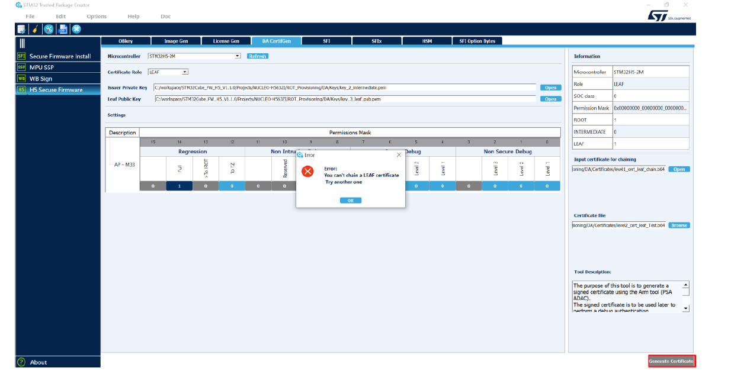
Task: Switch to the Image Gen tab
Action: 176,41
